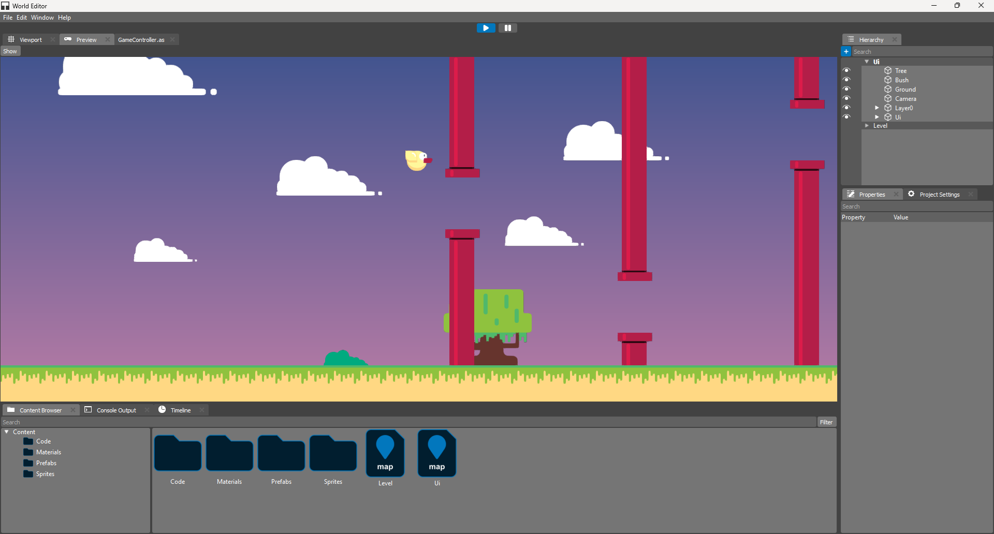Image resolution: width=994 pixels, height=534 pixels.
Task: Click the Code folder icon in tree
Action: tap(28, 441)
